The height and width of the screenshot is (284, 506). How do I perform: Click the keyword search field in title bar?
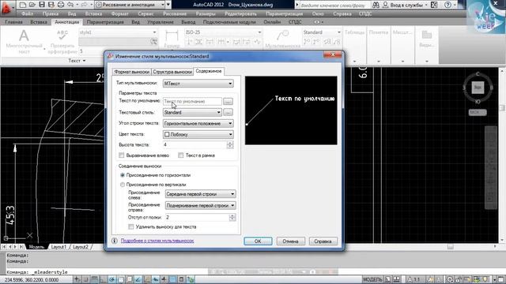pos(334,5)
